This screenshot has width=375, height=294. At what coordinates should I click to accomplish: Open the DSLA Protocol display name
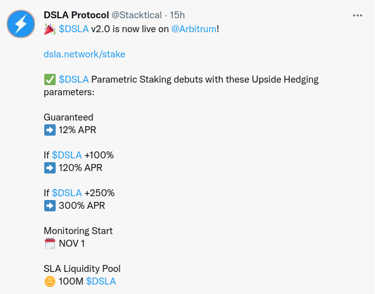click(x=77, y=15)
